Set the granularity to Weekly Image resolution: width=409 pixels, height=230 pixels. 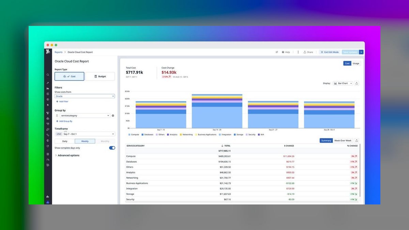[85, 141]
